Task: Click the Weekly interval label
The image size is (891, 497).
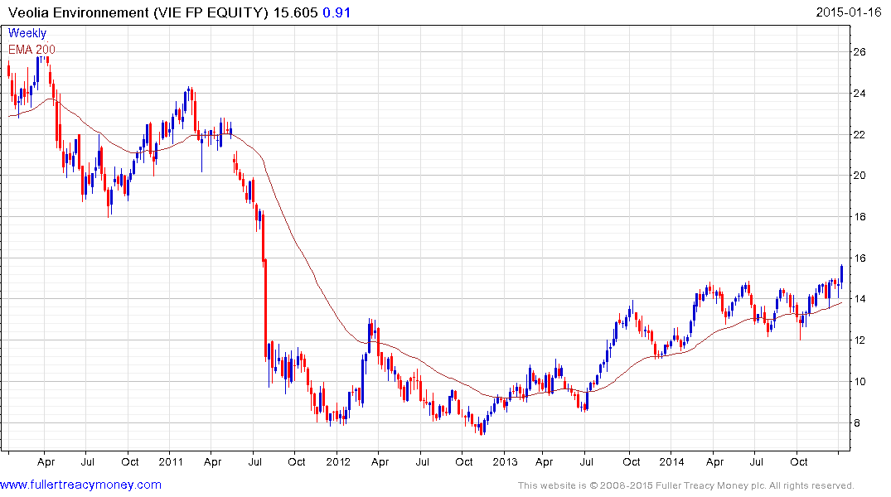Action: coord(27,33)
